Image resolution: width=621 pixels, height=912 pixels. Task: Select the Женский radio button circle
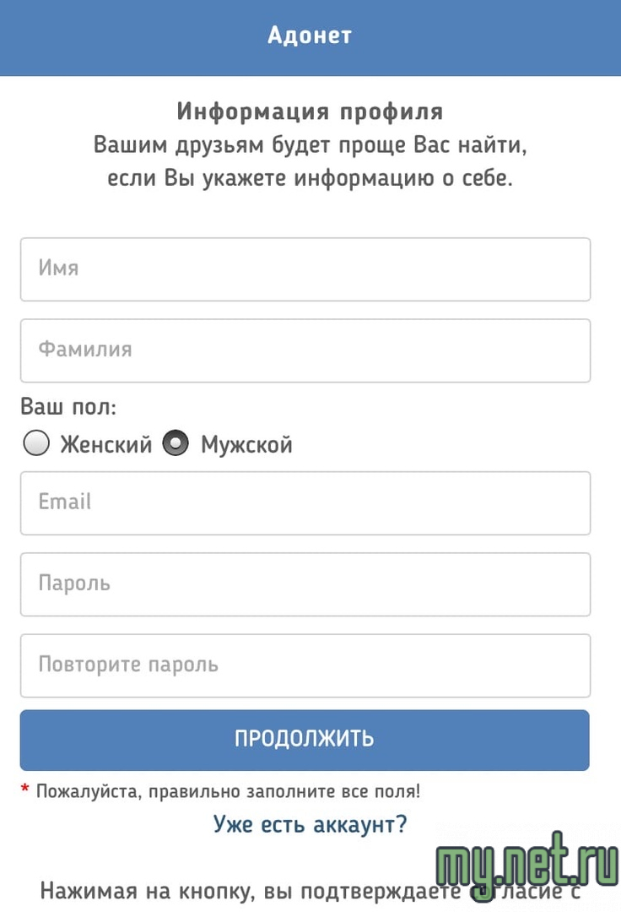click(x=36, y=443)
